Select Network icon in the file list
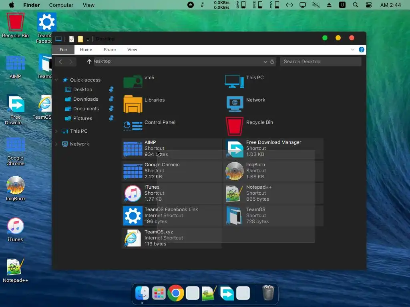 pyautogui.click(x=235, y=104)
